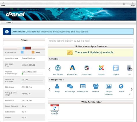Open the Attention announcements banner
This screenshot has height=122, width=137.
point(68,32)
